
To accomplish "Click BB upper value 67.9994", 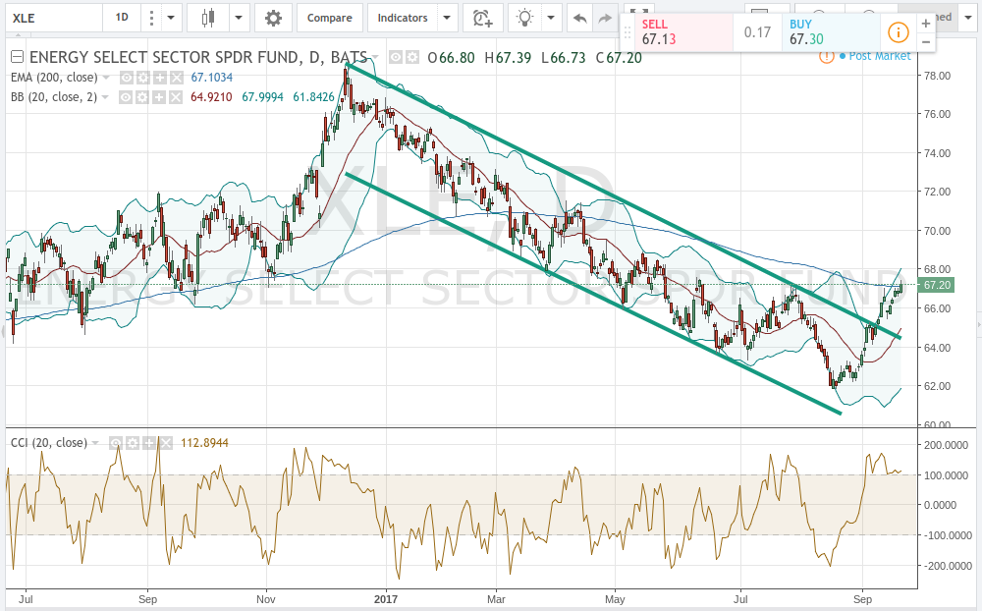I will 262,97.
